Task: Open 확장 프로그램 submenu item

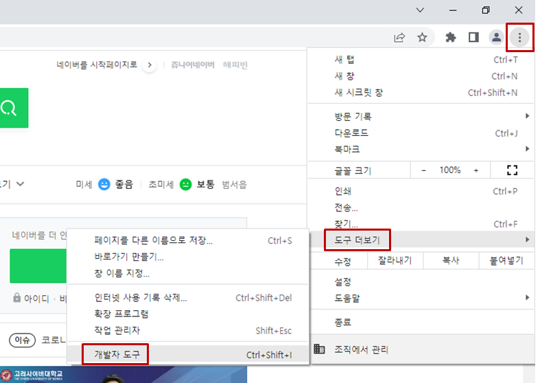Action: (x=188, y=314)
